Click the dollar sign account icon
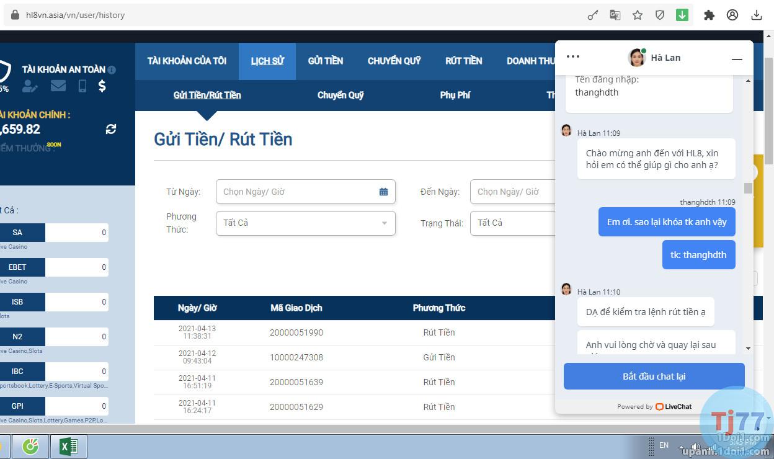 tap(102, 86)
